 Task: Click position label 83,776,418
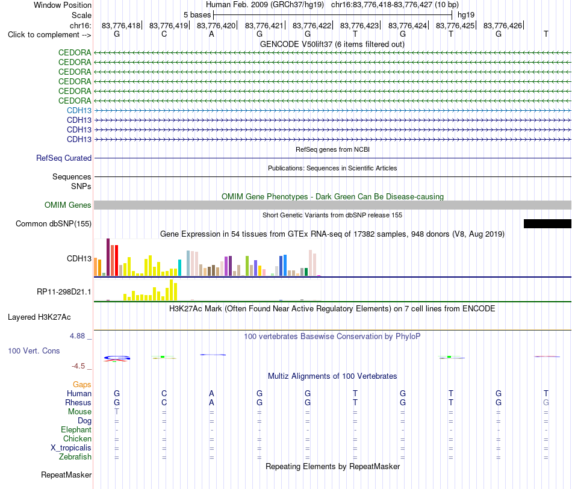pyautogui.click(x=121, y=25)
